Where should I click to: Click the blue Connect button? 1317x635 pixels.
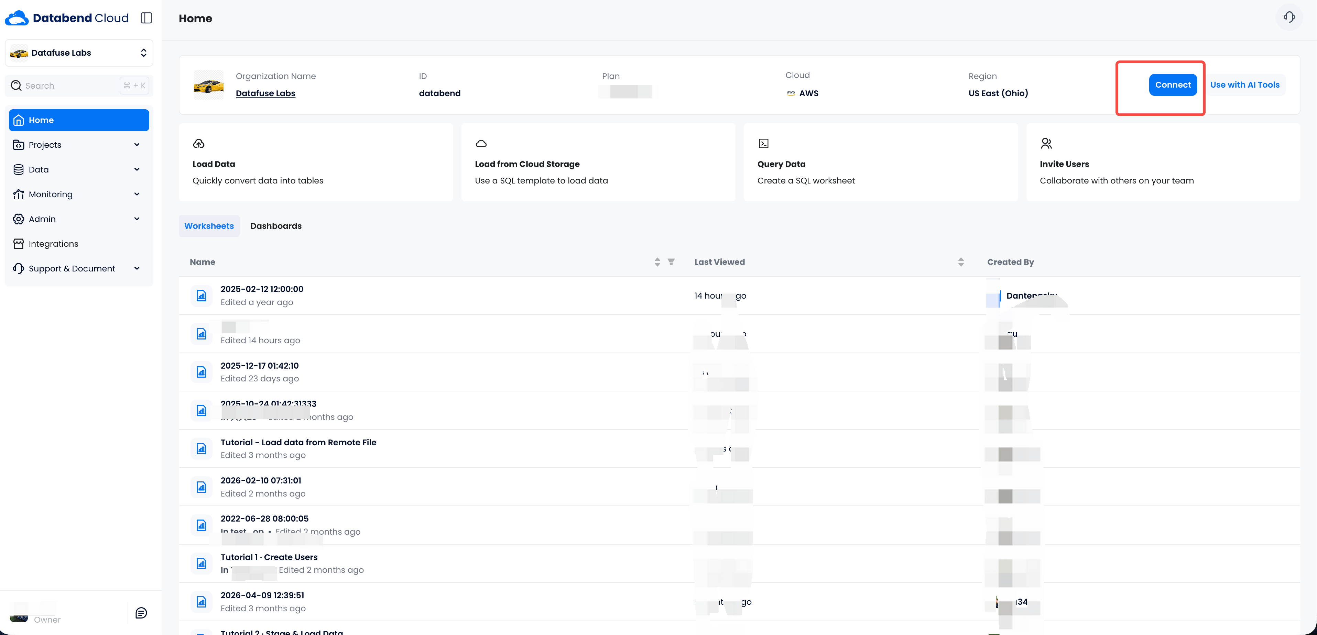click(1173, 85)
